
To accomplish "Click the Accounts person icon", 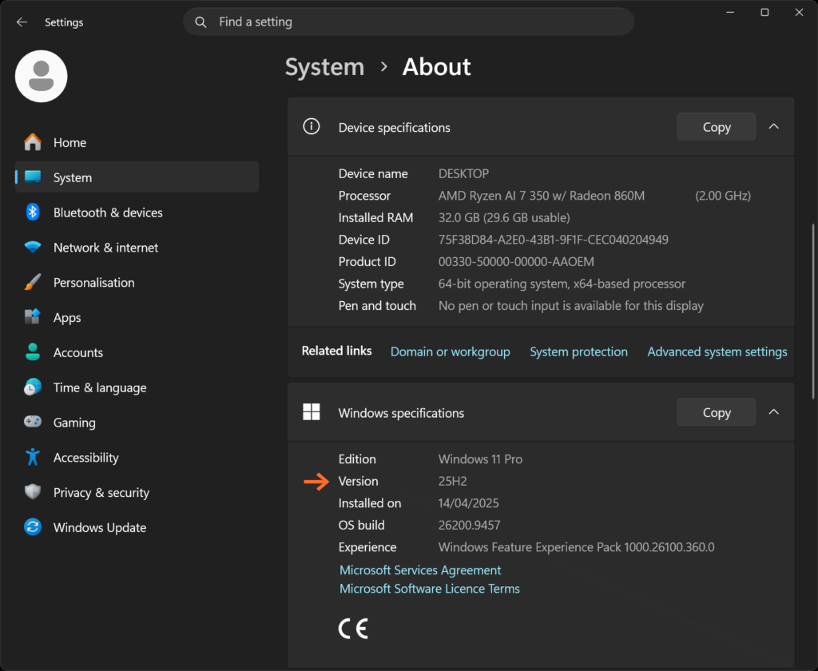I will [x=33, y=351].
